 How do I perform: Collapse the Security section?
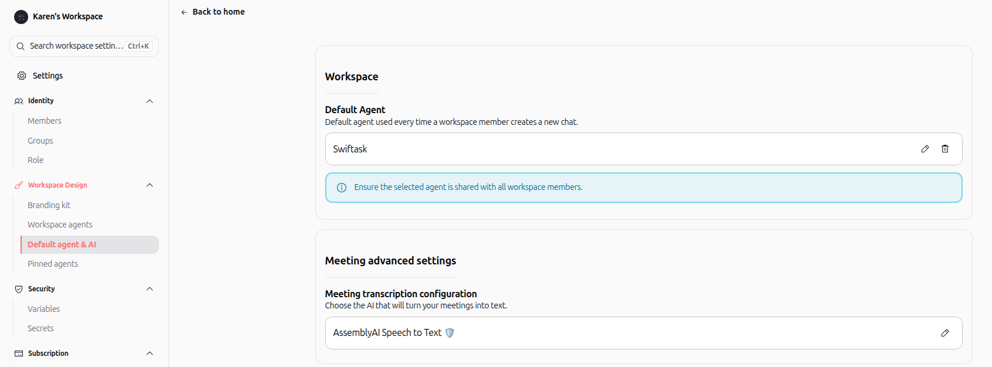click(x=150, y=289)
